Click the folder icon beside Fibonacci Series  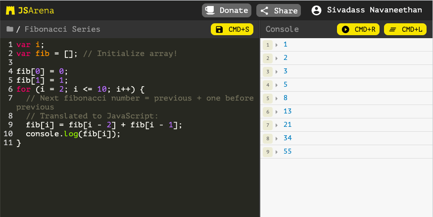pyautogui.click(x=10, y=29)
